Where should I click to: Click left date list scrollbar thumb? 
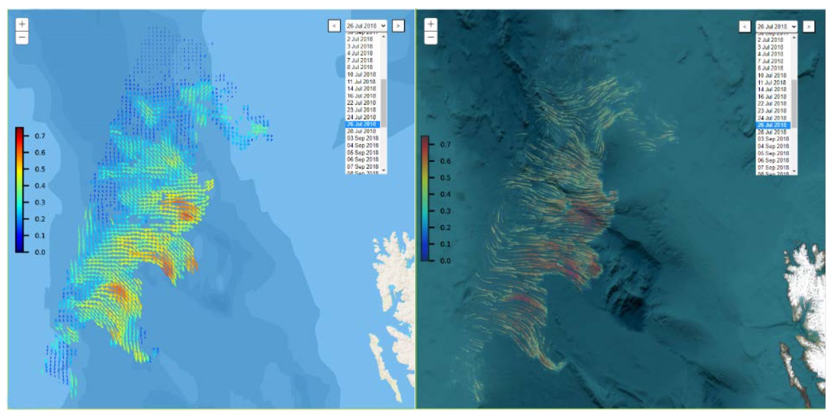tap(383, 102)
